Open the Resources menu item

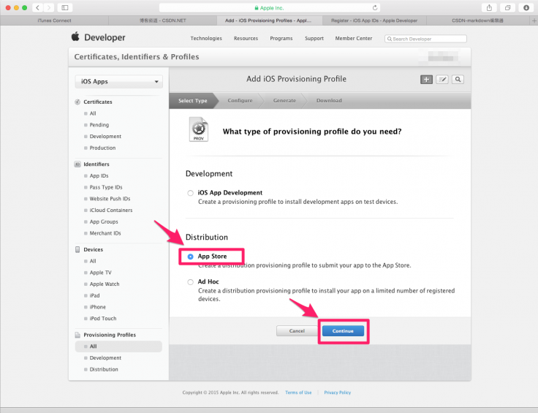(x=246, y=39)
